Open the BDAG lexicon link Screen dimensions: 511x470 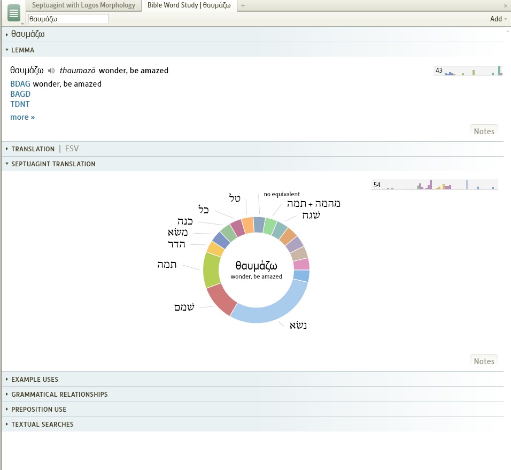pos(20,84)
